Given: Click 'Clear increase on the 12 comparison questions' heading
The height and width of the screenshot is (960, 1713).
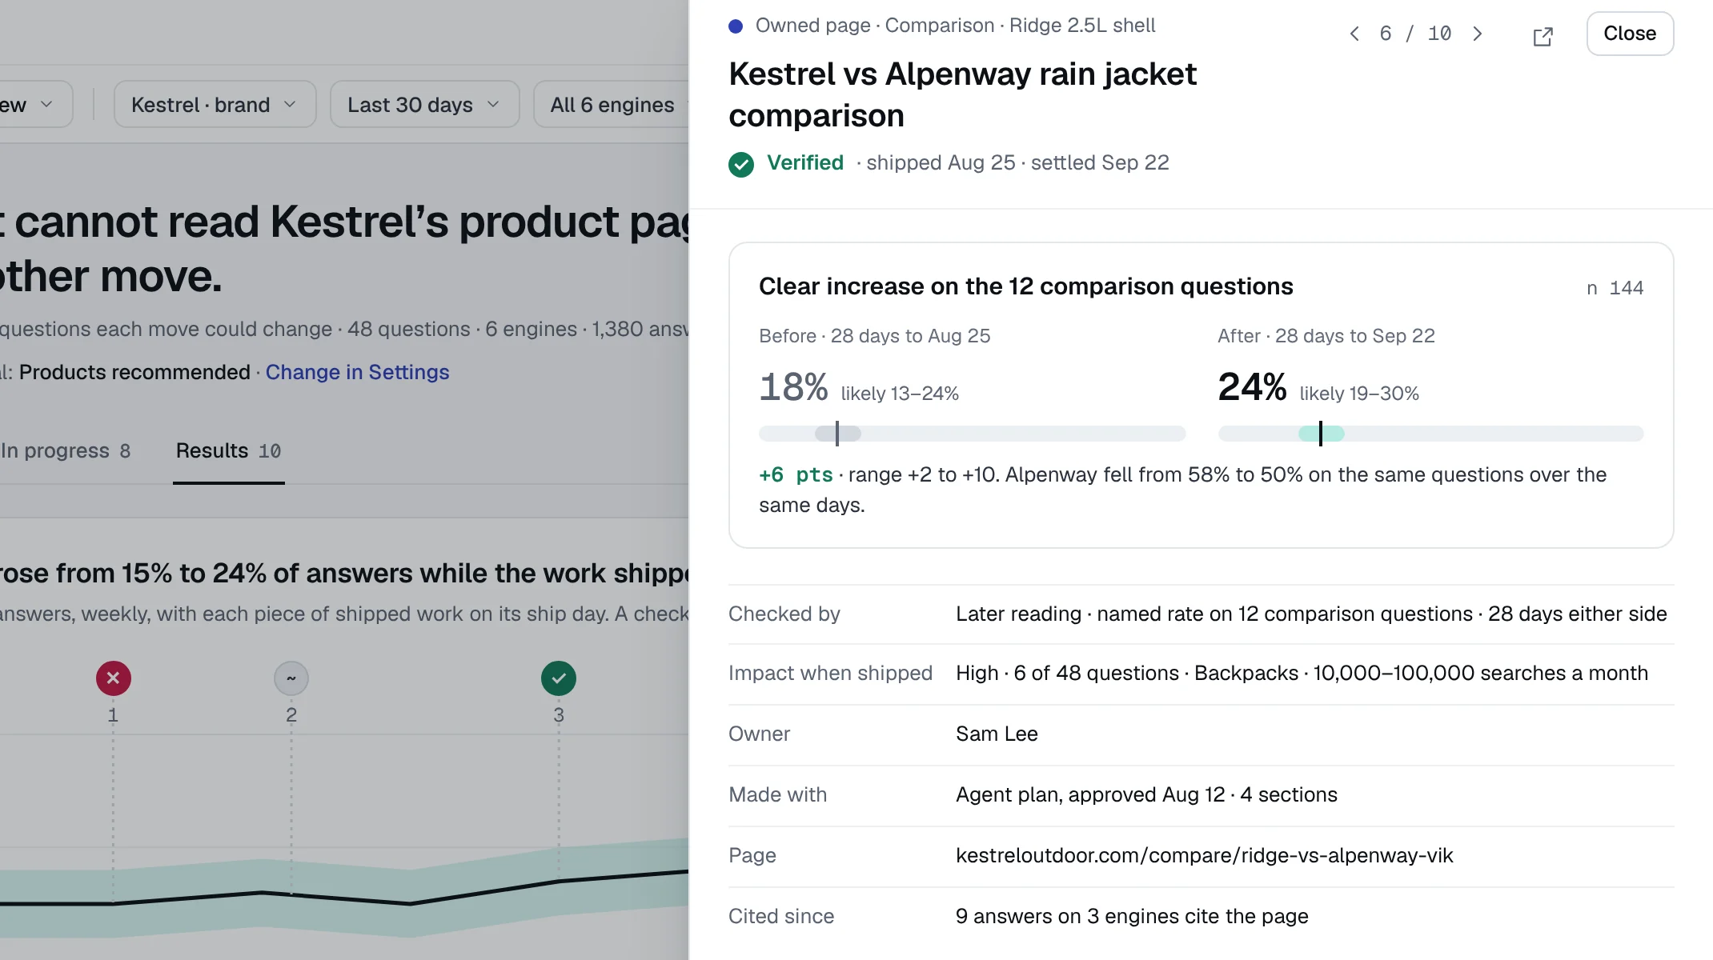Looking at the screenshot, I should [x=1025, y=286].
